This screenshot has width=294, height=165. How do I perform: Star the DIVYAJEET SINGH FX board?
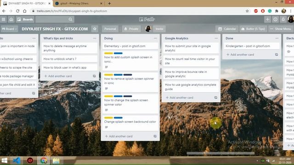(x=95, y=29)
